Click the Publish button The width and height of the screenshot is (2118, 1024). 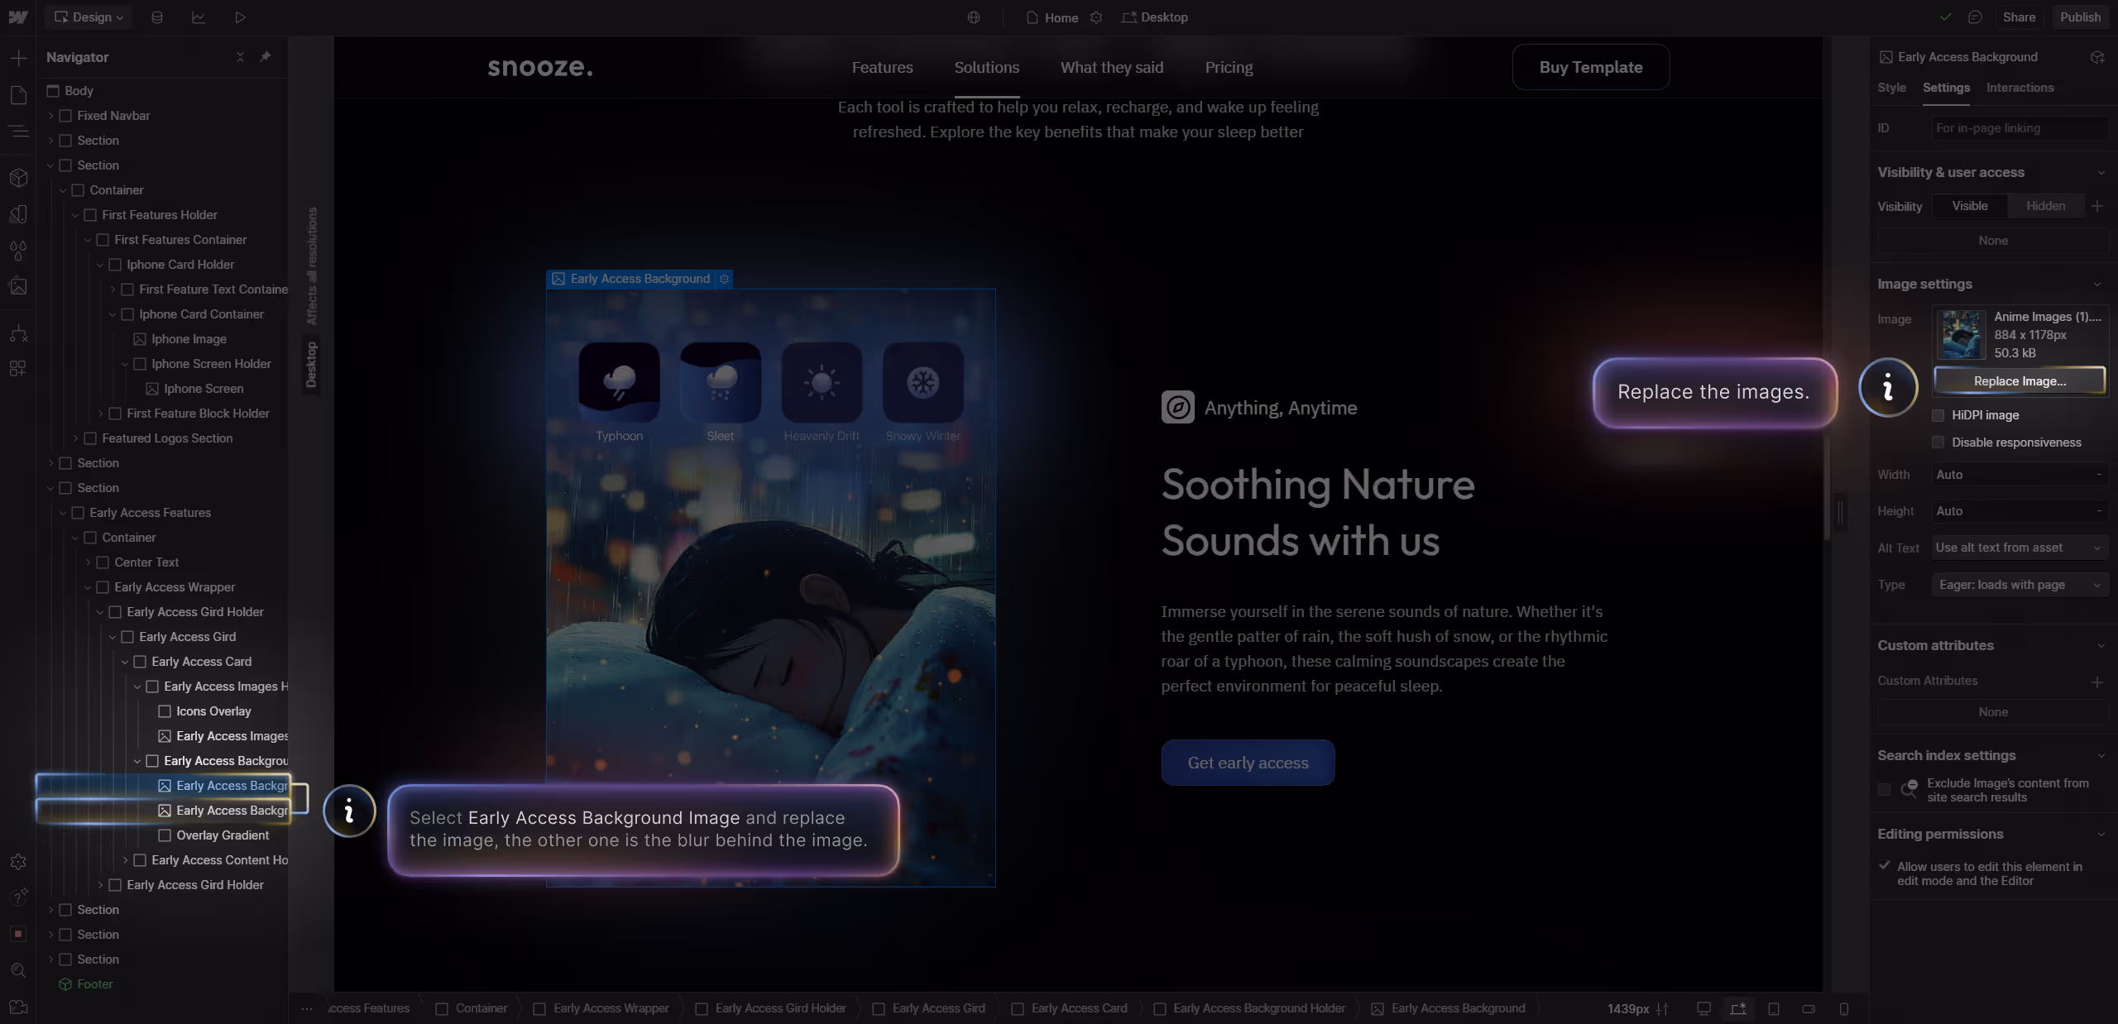click(x=2080, y=17)
